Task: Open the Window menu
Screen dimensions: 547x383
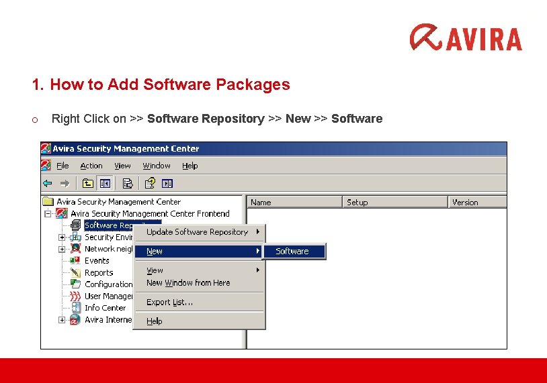Action: tap(157, 166)
